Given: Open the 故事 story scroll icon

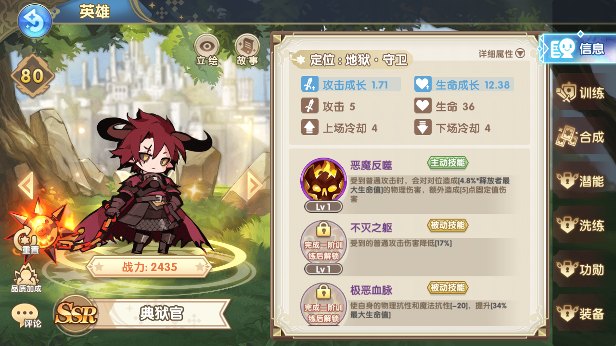Looking at the screenshot, I should (x=247, y=50).
